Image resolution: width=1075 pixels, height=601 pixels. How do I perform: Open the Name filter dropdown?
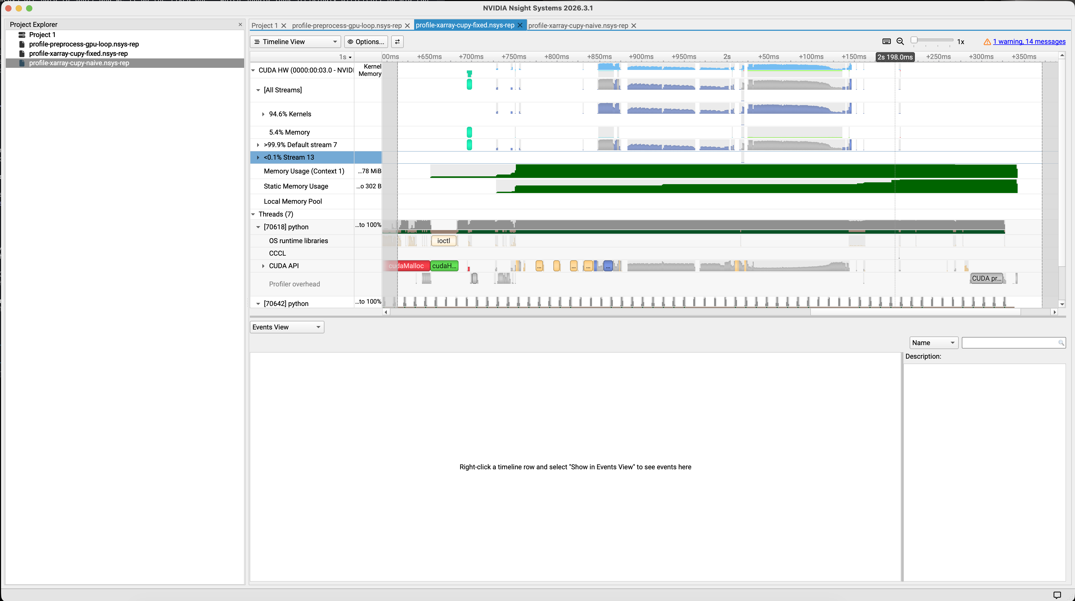pyautogui.click(x=934, y=343)
